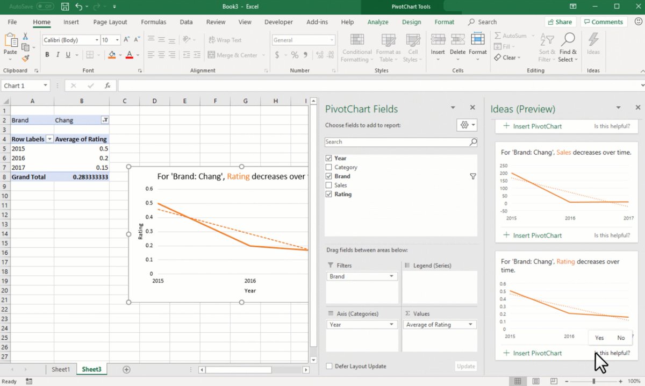The height and width of the screenshot is (386, 645).
Task: Click the Font Color A icon
Action: pyautogui.click(x=129, y=55)
